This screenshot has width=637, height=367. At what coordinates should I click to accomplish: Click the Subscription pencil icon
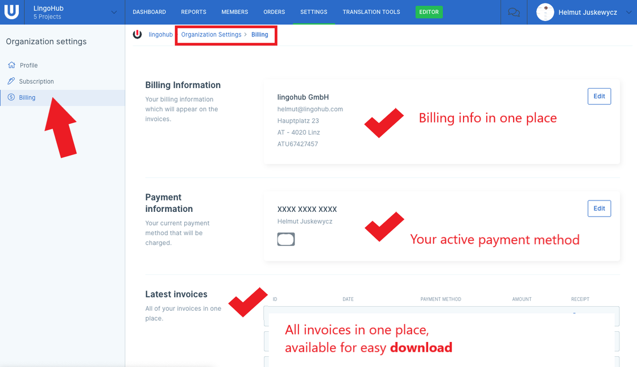[11, 81]
